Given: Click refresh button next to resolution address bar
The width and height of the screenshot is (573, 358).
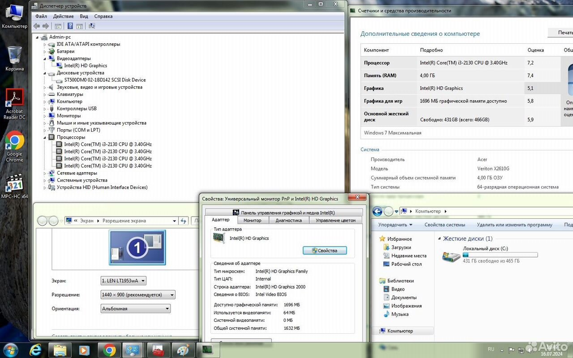Looking at the screenshot, I should tap(183, 221).
